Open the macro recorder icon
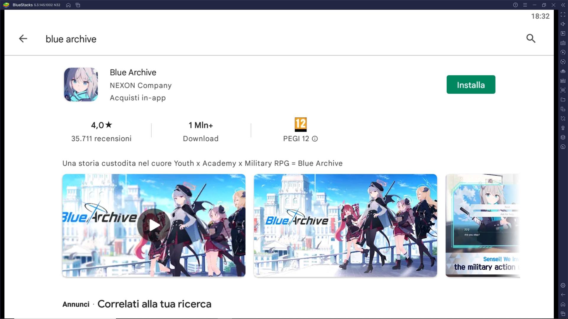 point(563,52)
